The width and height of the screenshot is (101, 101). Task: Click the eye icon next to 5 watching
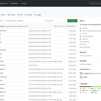click(x=80, y=42)
